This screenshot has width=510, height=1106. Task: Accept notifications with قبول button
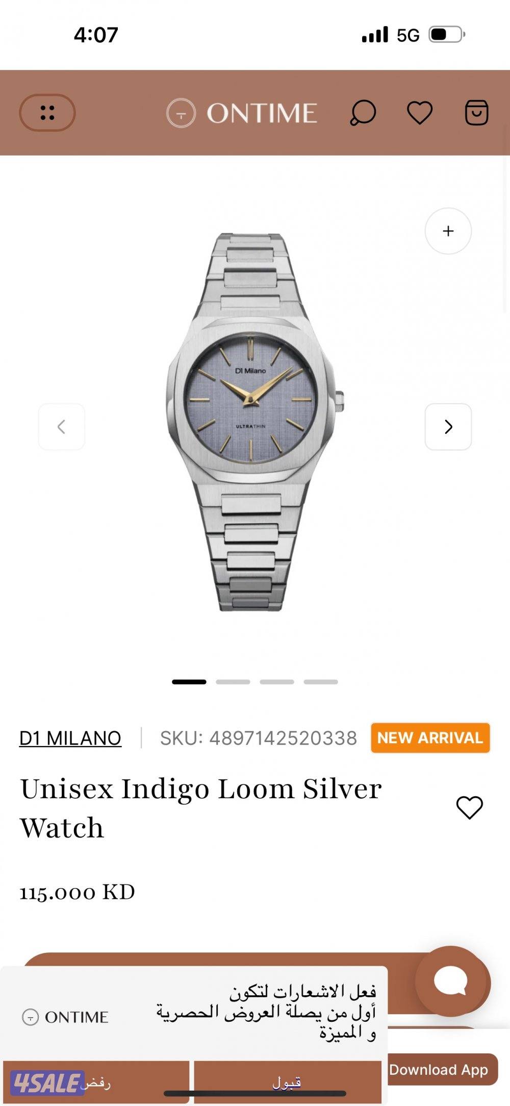288,1082
